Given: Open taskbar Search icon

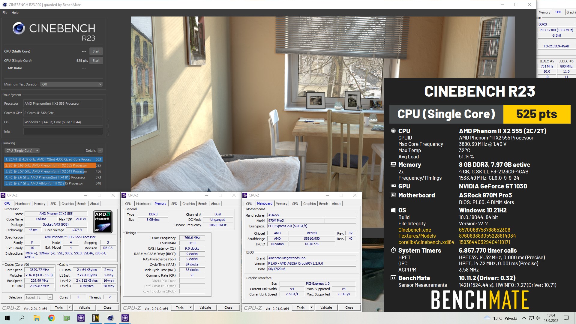Looking at the screenshot, I should 22,318.
